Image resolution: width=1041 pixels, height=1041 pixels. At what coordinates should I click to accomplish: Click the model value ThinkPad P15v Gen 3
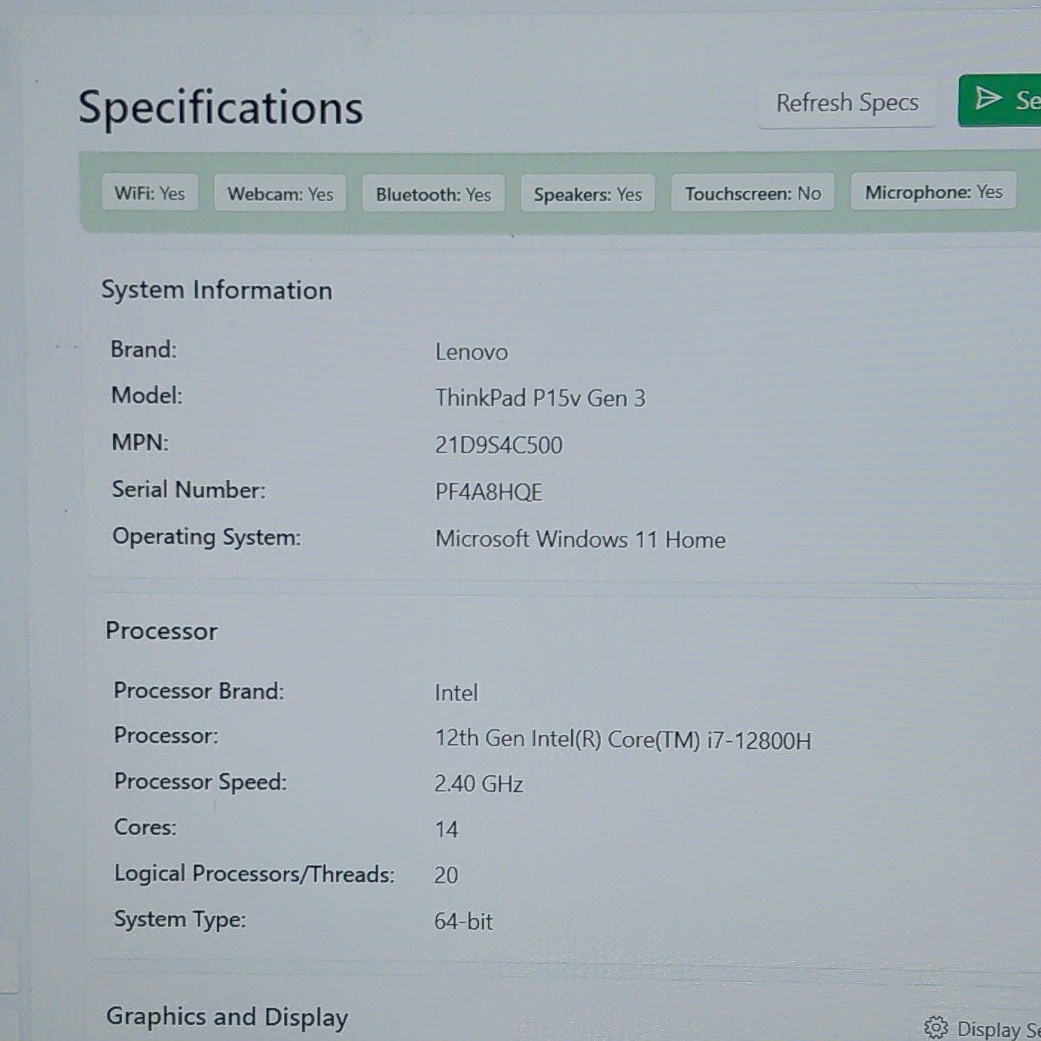[x=540, y=398]
